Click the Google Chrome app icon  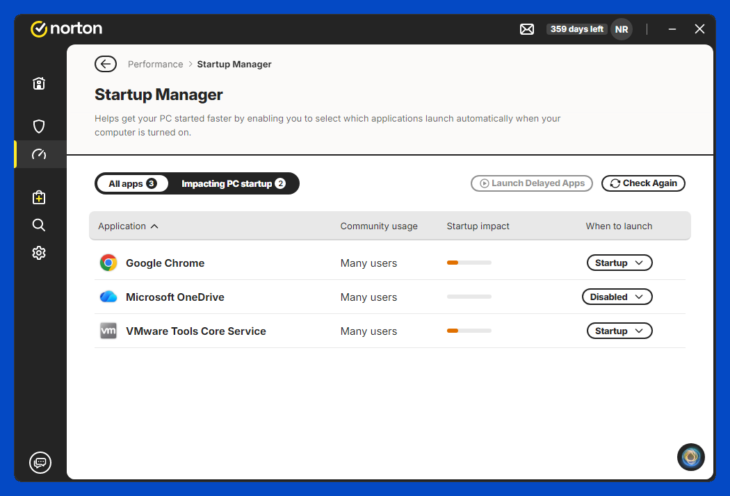pos(108,263)
